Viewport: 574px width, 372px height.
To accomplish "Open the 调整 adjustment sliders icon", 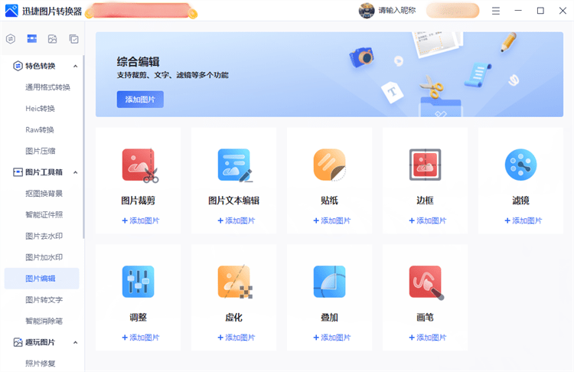I will coord(139,282).
